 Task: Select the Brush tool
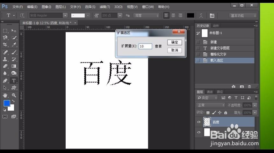14,52
